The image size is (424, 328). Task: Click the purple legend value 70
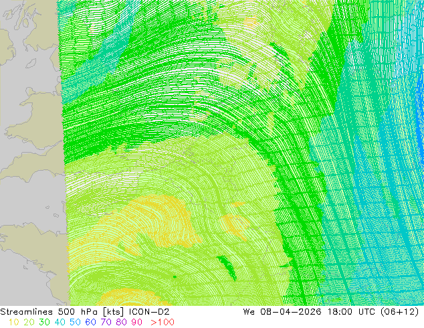point(106,323)
